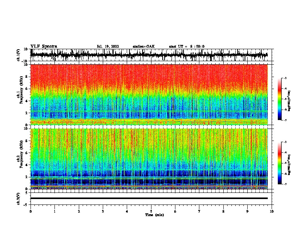306x237 pixels.
Task: Click the "2" kHz tick on ch.2 spectrogram
Action: (27, 177)
